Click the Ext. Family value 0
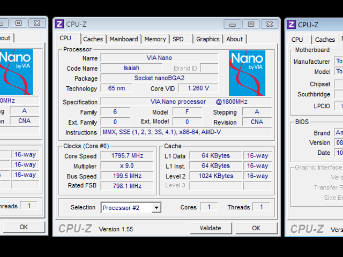The image size is (343, 257). 115,122
